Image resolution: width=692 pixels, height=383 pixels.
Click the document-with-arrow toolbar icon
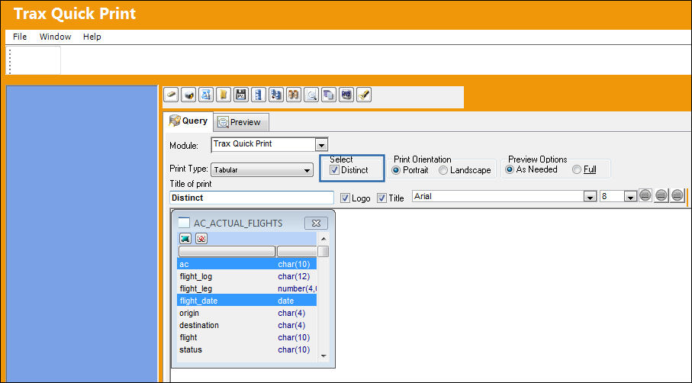coord(206,95)
